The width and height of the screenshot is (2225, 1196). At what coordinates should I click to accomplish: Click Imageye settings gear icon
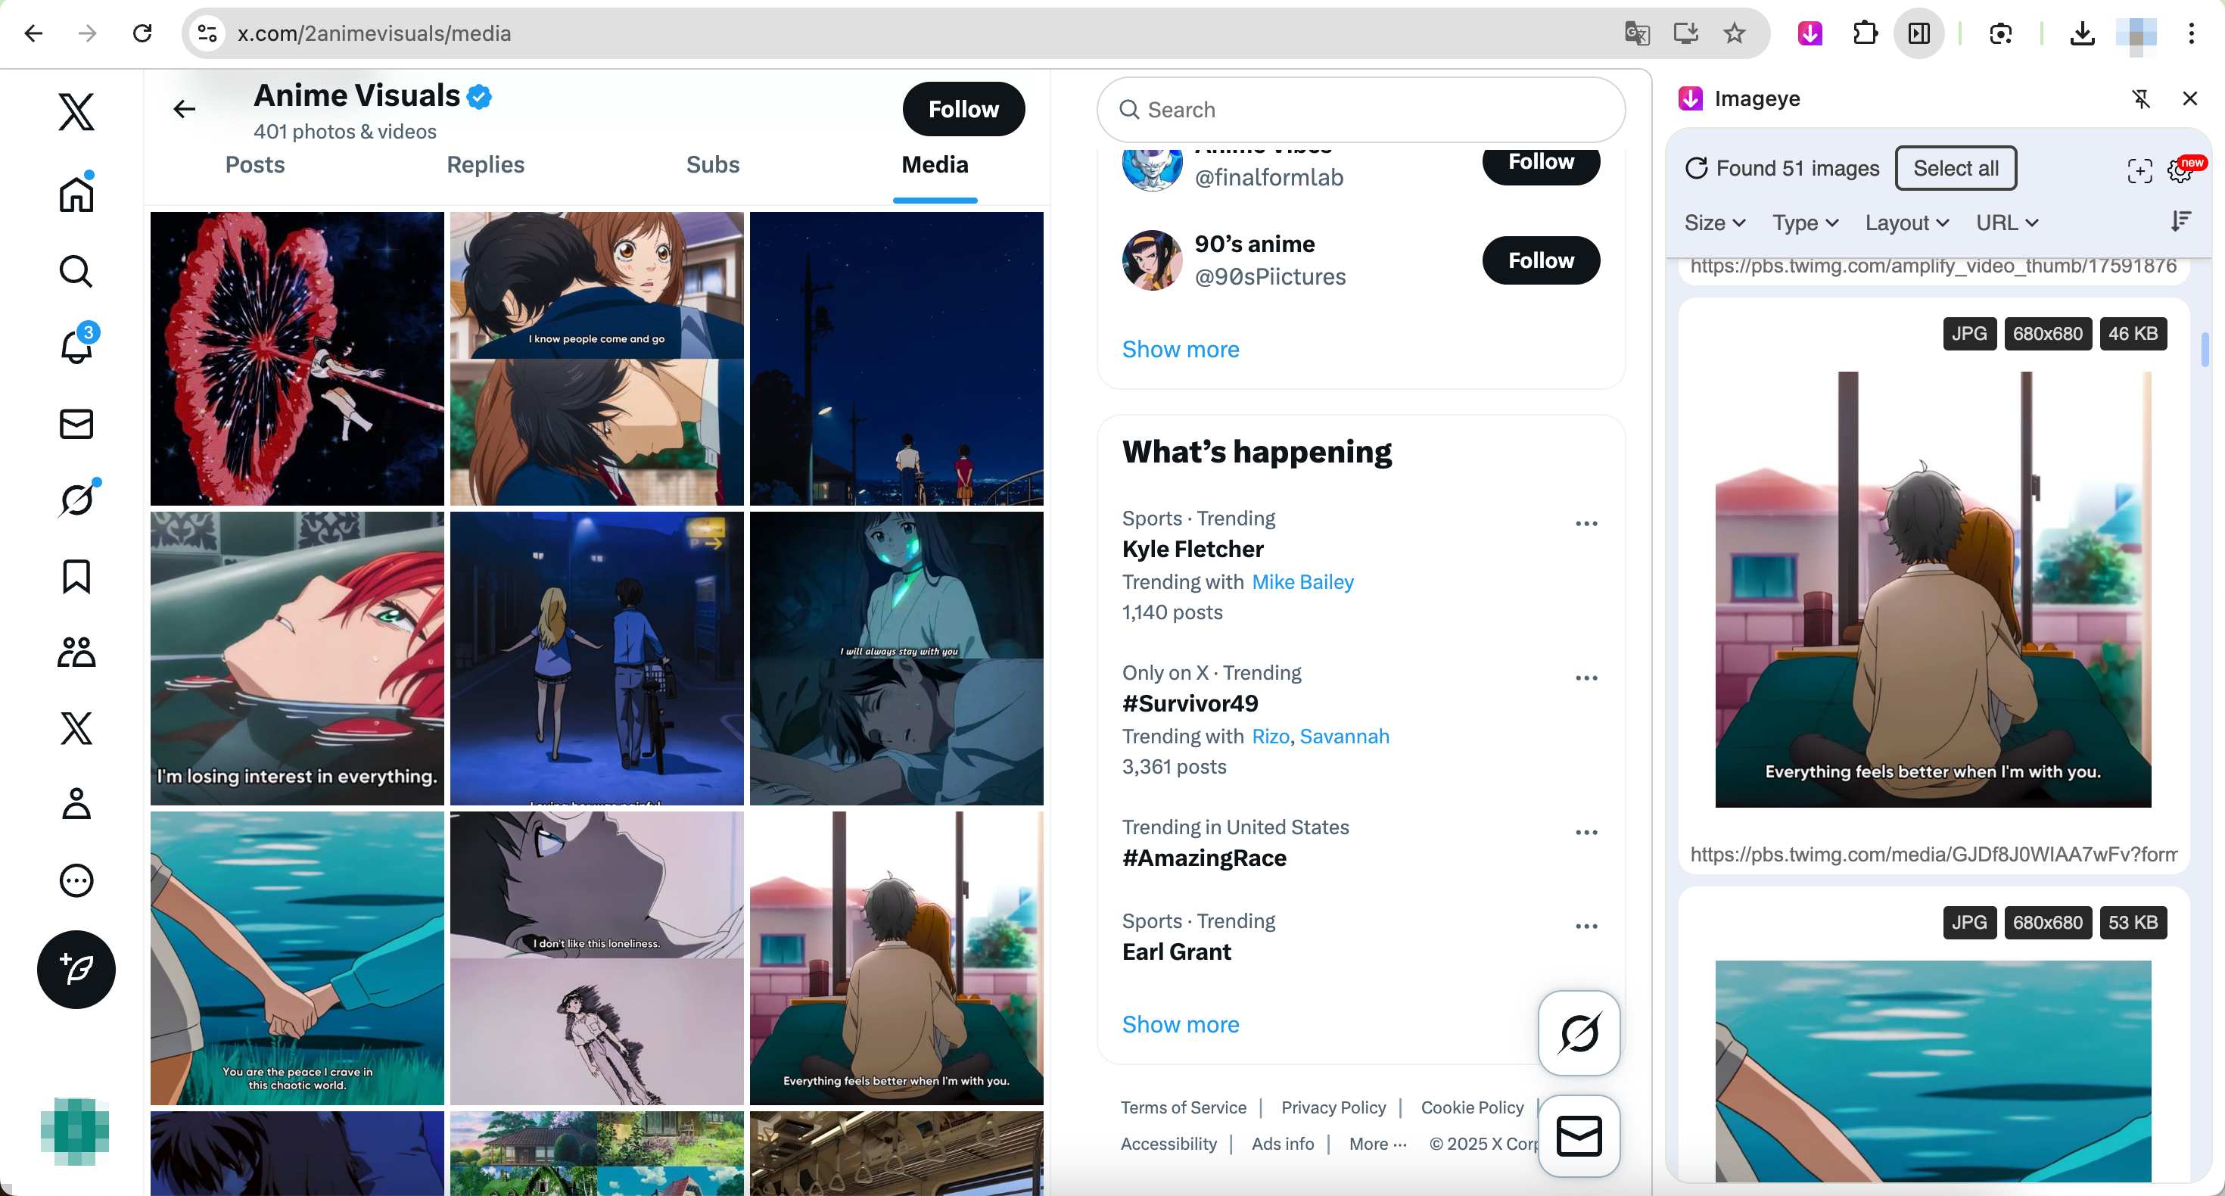click(x=2180, y=170)
